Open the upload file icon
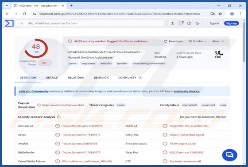The image size is (248, 167). point(173,23)
